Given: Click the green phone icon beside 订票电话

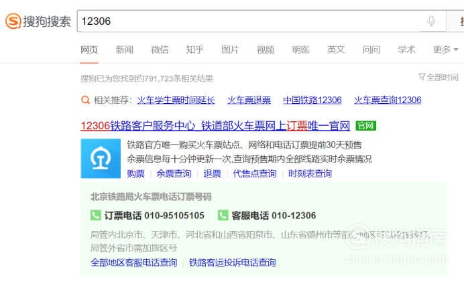Looking at the screenshot, I should tap(96, 215).
